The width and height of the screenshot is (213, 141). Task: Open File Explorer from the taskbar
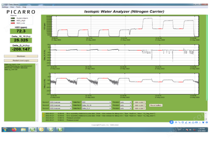coord(23,130)
